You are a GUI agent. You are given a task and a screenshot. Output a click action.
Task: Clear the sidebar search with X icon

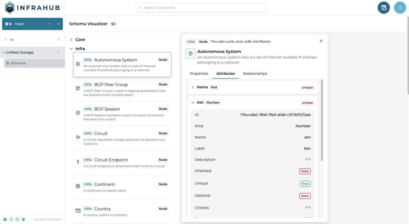click(x=58, y=39)
